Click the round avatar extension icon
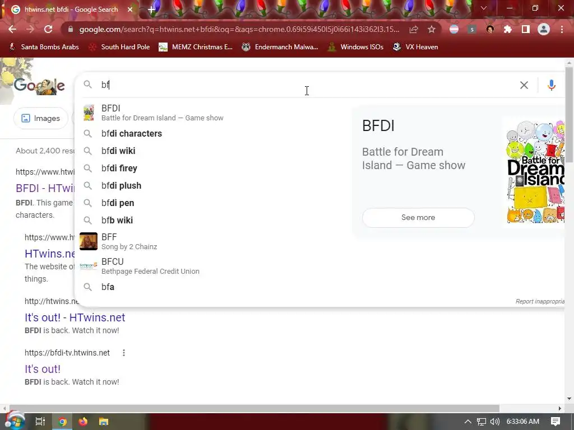The image size is (574, 430). pyautogui.click(x=490, y=29)
